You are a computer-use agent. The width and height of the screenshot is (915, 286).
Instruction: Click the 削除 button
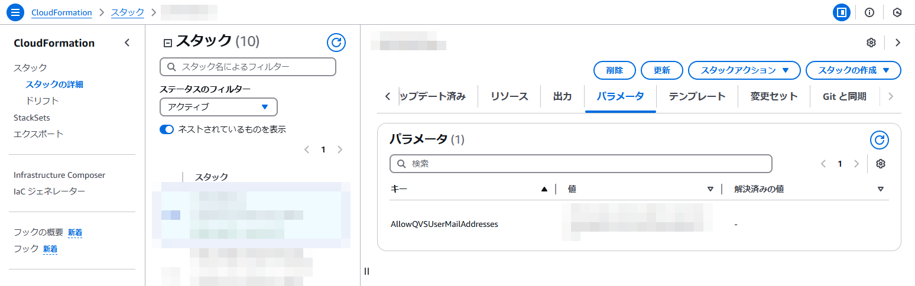tap(614, 70)
